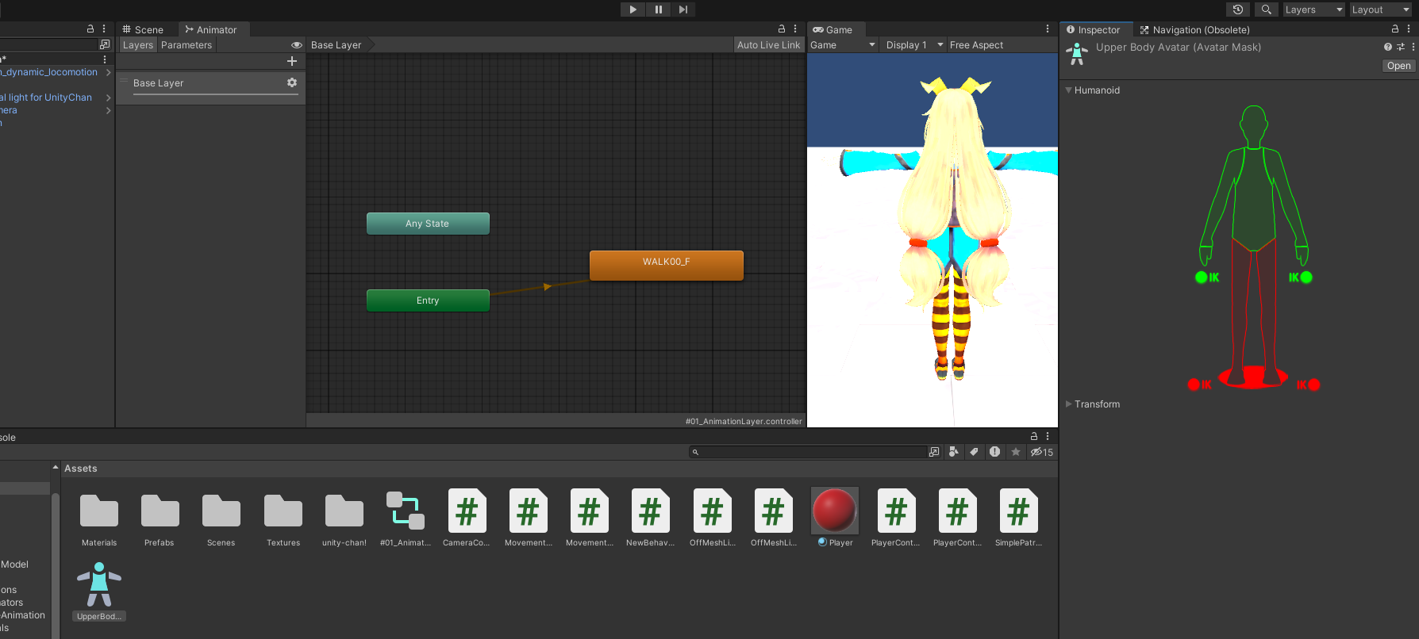
Task: Select the Any State node
Action: click(428, 224)
